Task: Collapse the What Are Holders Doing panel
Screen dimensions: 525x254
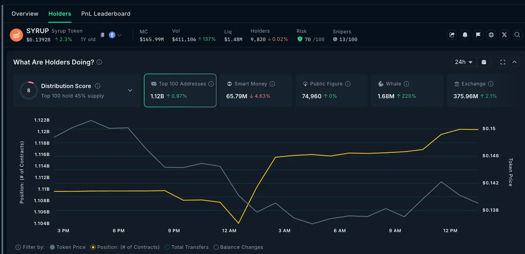Action: click(x=514, y=62)
